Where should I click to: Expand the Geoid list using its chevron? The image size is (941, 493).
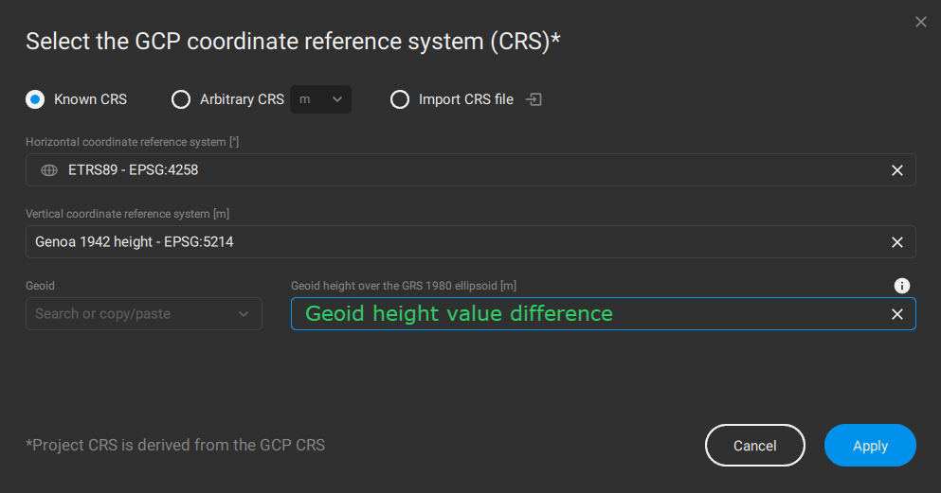click(x=244, y=314)
